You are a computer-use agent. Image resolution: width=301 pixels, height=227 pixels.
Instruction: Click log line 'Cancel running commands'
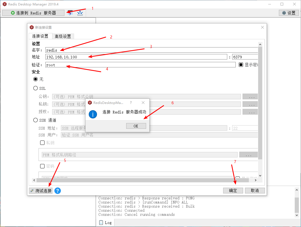tap(137, 214)
